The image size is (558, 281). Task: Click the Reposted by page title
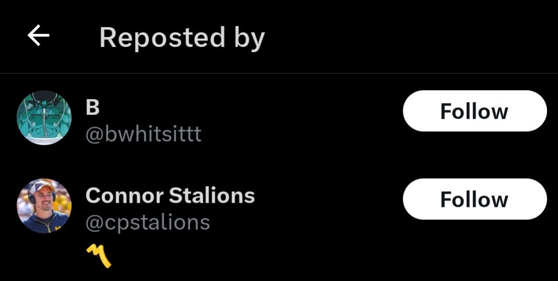182,38
